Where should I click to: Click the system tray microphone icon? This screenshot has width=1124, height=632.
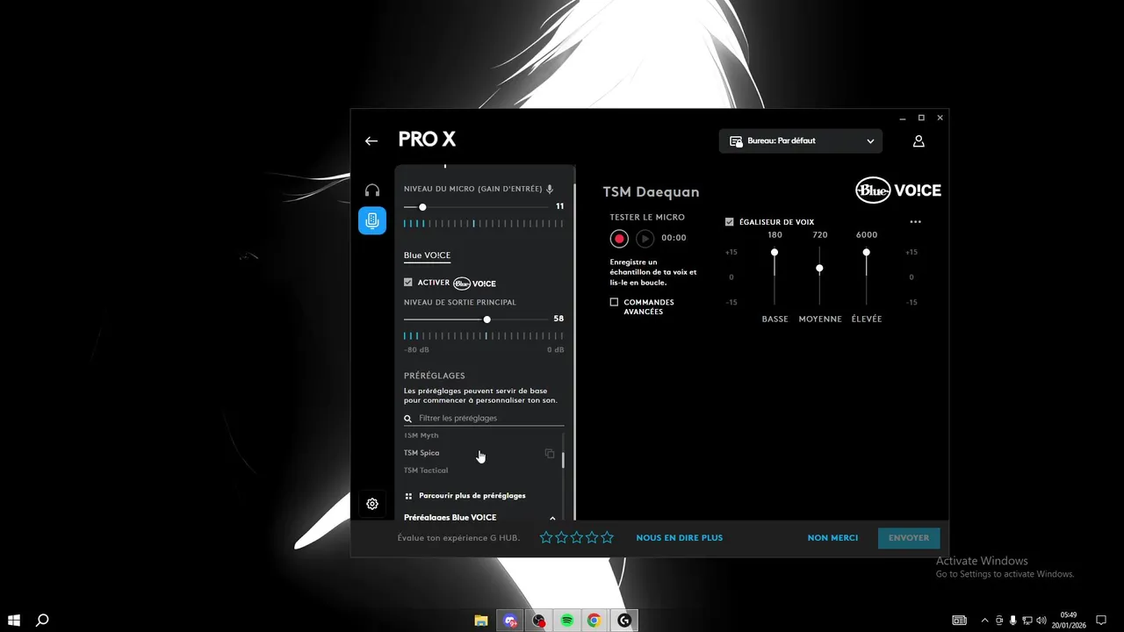point(1013,621)
